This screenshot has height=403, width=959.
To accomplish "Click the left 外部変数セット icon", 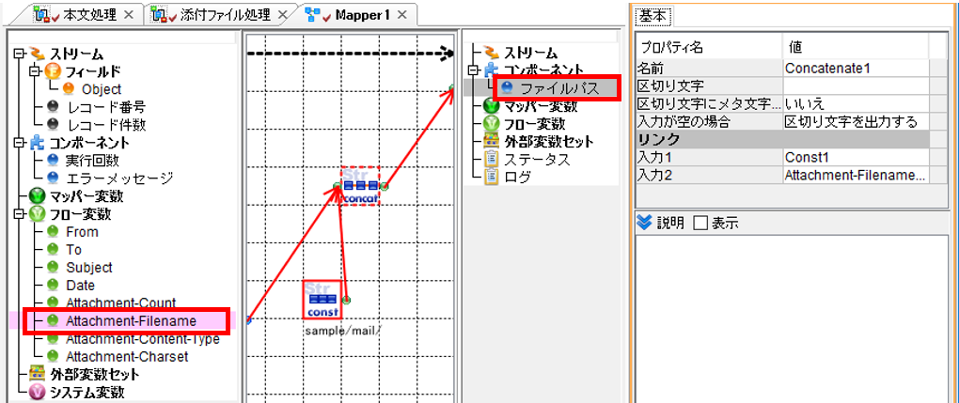I will click(x=38, y=374).
